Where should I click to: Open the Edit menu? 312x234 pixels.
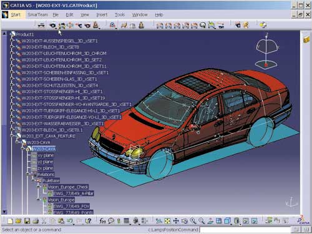tap(69, 15)
